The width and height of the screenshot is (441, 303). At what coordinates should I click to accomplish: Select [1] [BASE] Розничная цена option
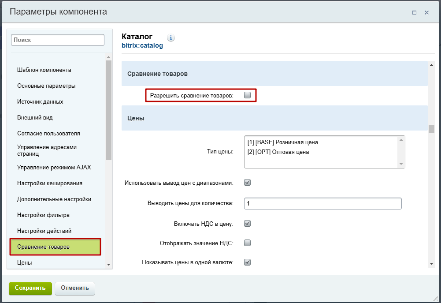[x=283, y=142]
